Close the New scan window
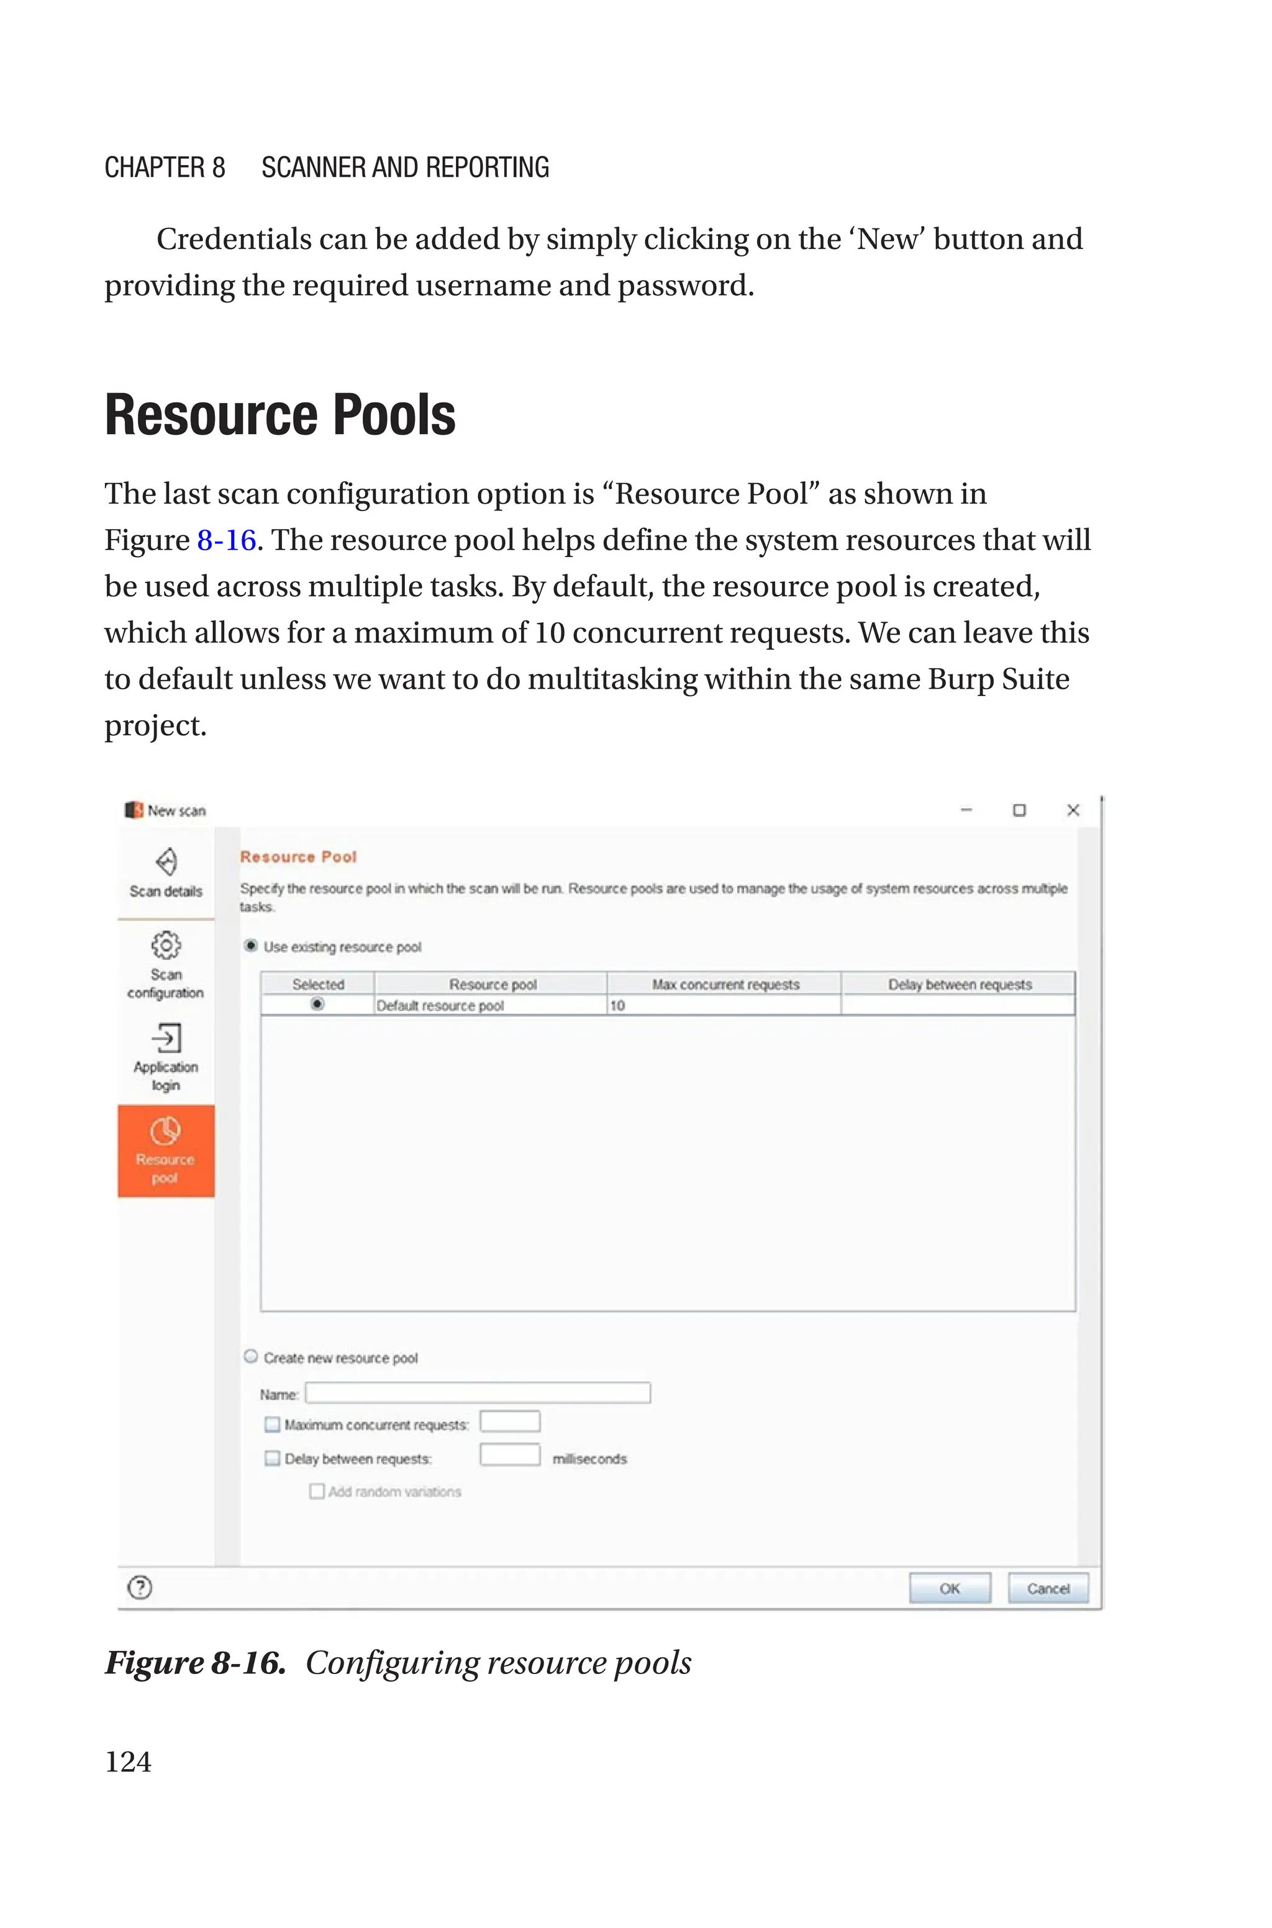Viewport: 1272px width, 1928px height. coord(1073,810)
